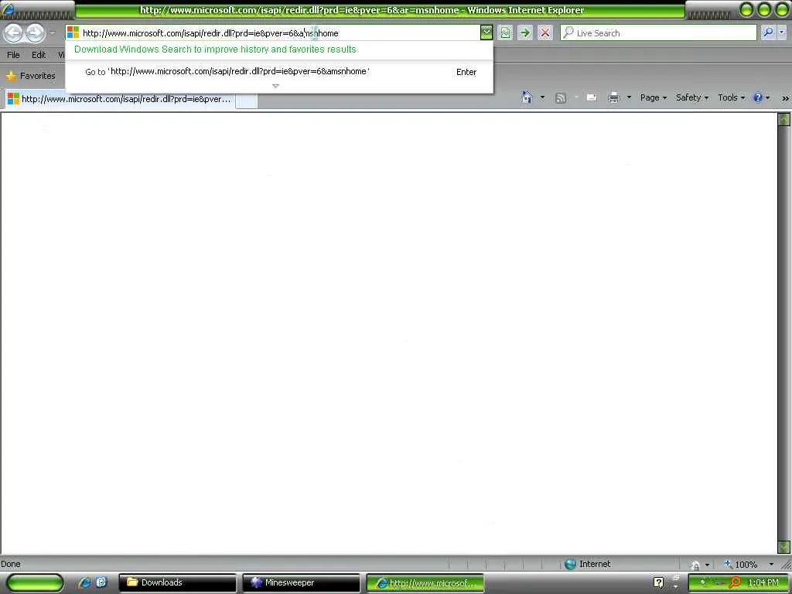Select the microsoft.com redir.dll tab
This screenshot has width=792, height=594.
[120, 99]
